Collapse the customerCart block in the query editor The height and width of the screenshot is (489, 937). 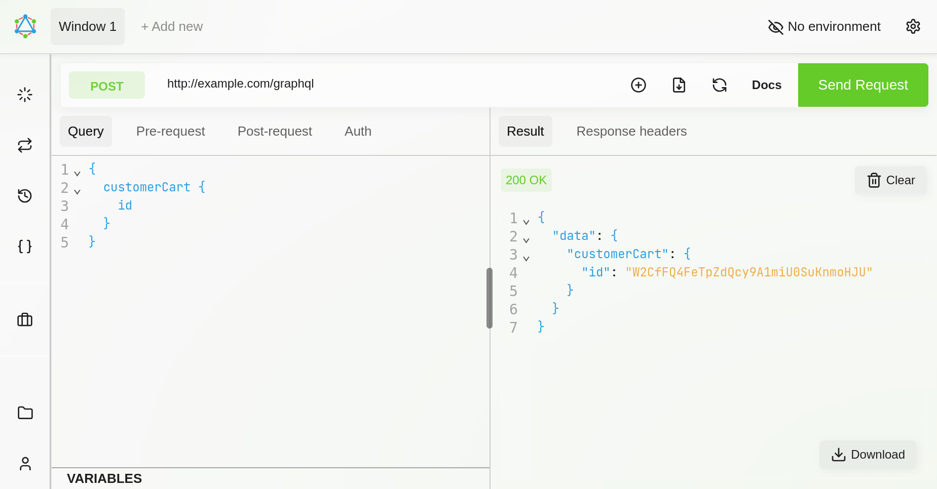77,192
